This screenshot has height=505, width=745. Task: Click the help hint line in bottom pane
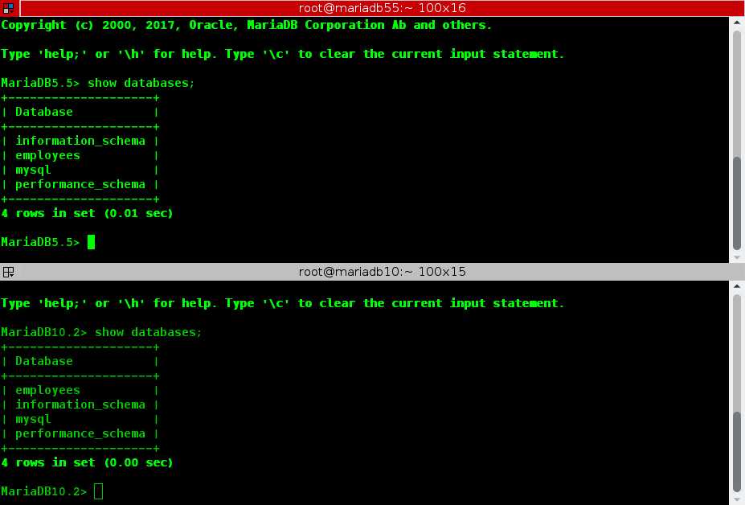click(282, 303)
